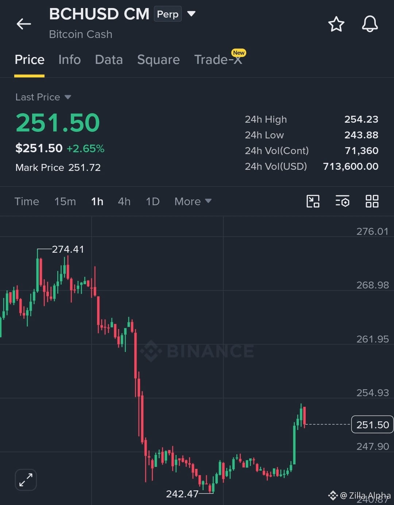Tap the 24h High value 254.23
The image size is (394, 505).
pyautogui.click(x=361, y=119)
